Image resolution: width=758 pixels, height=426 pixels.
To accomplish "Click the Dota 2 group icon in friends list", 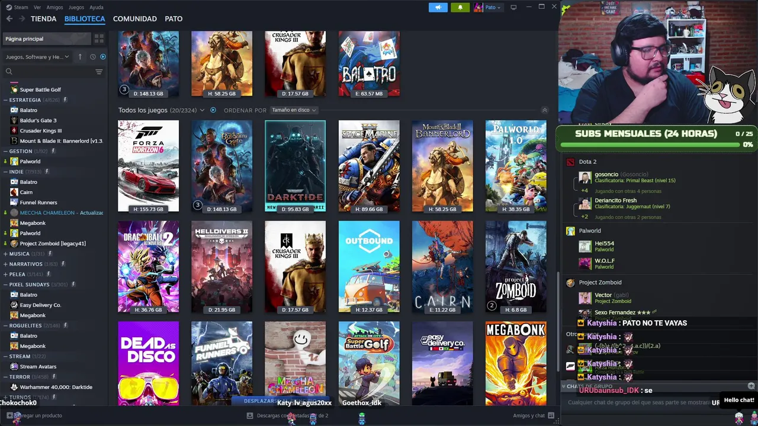I will pyautogui.click(x=570, y=162).
